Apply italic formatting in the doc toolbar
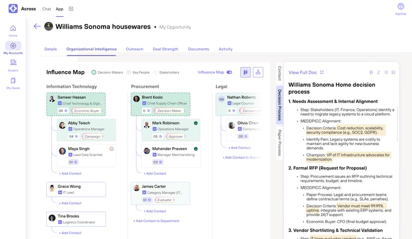Screen dimensions: 412x239 coord(378,73)
